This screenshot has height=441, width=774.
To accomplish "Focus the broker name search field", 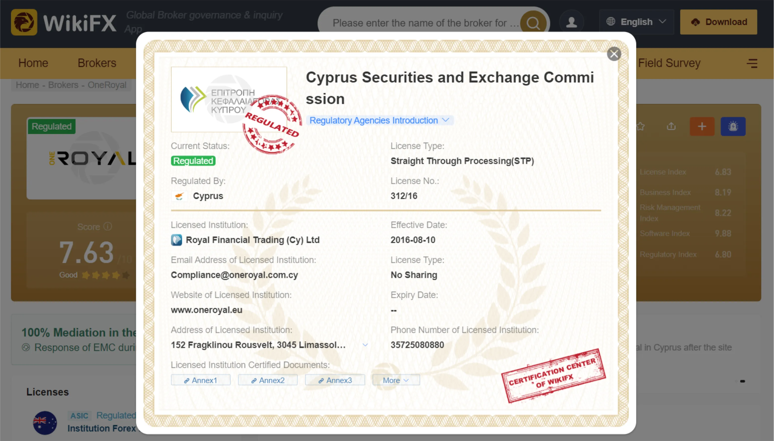I will 425,23.
